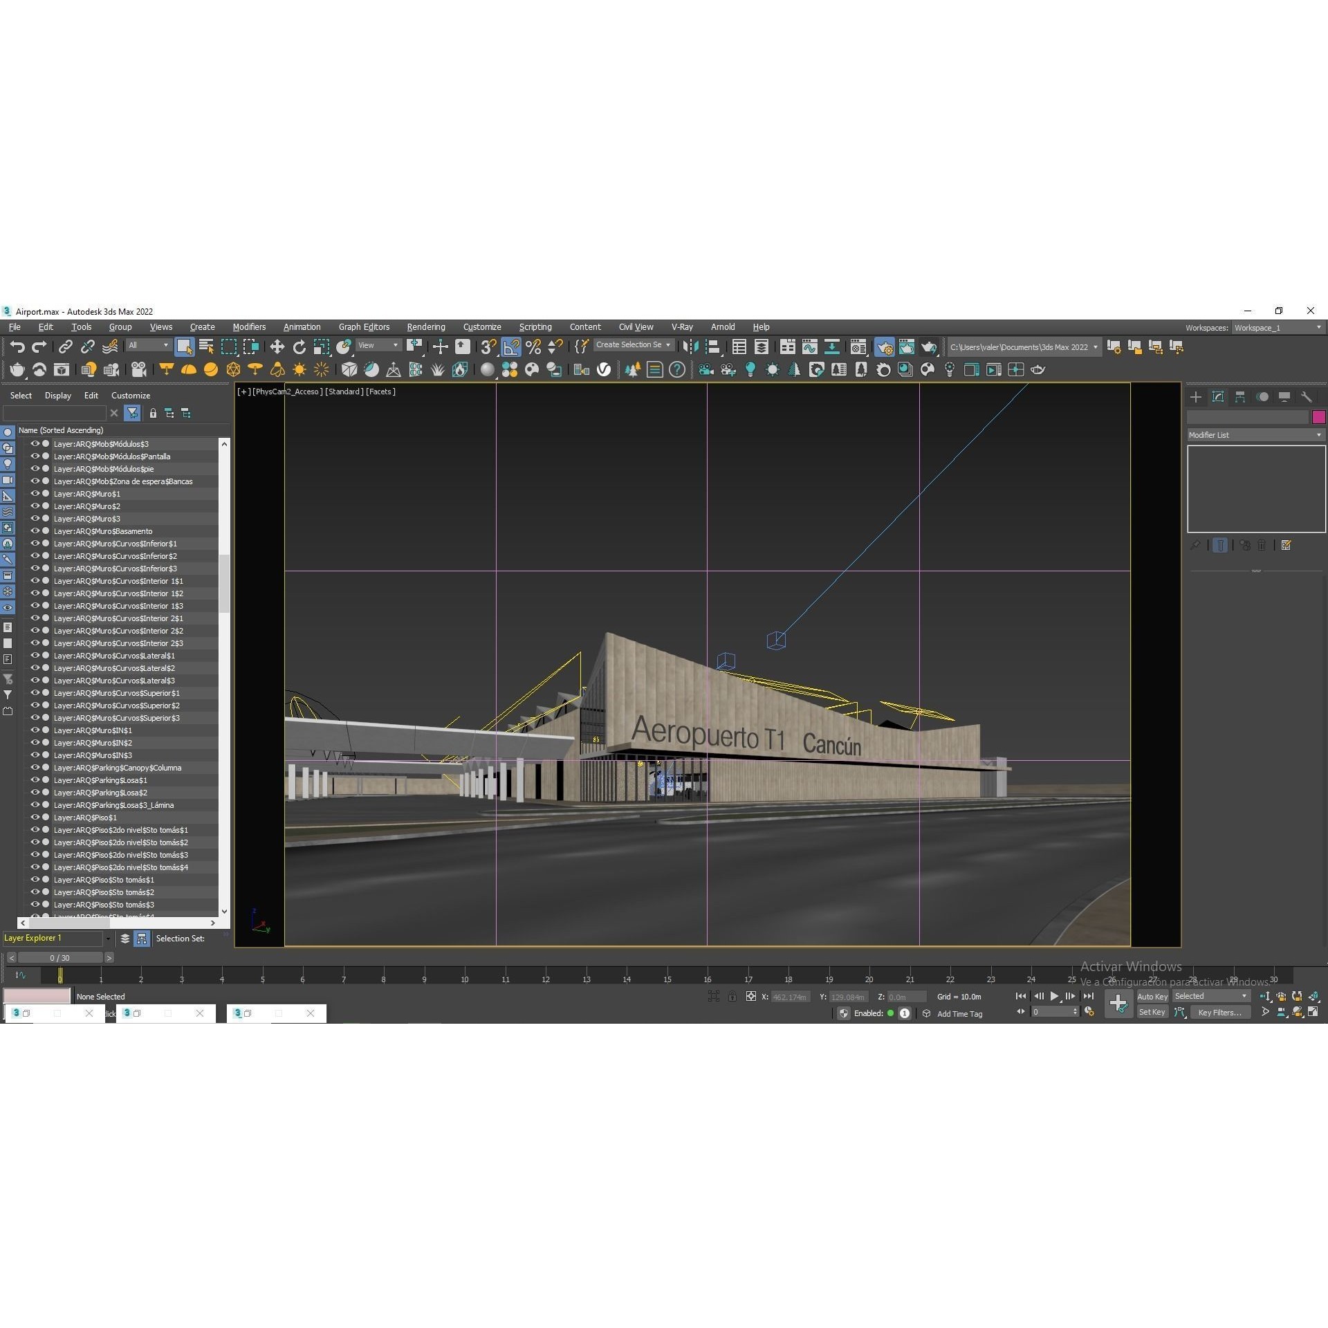Viewport: 1328px width, 1328px height.
Task: Select the Select Object tool
Action: 184,347
